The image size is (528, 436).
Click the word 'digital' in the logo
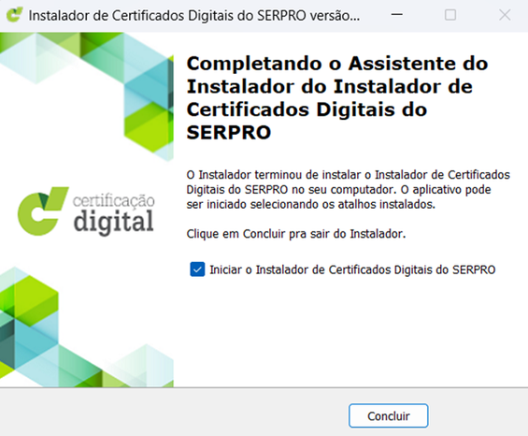coord(113,222)
